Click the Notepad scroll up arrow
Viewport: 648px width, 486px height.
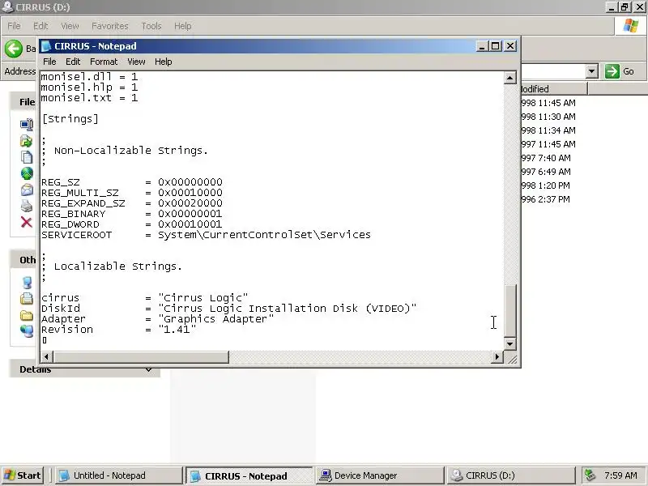(510, 78)
